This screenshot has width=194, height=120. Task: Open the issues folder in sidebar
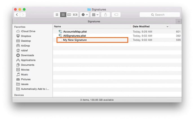click(25, 84)
